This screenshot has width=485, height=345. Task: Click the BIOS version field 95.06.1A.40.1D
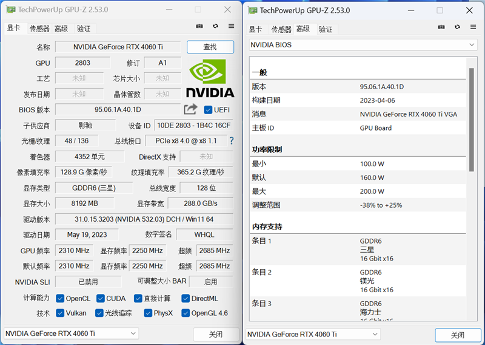[x=118, y=110]
